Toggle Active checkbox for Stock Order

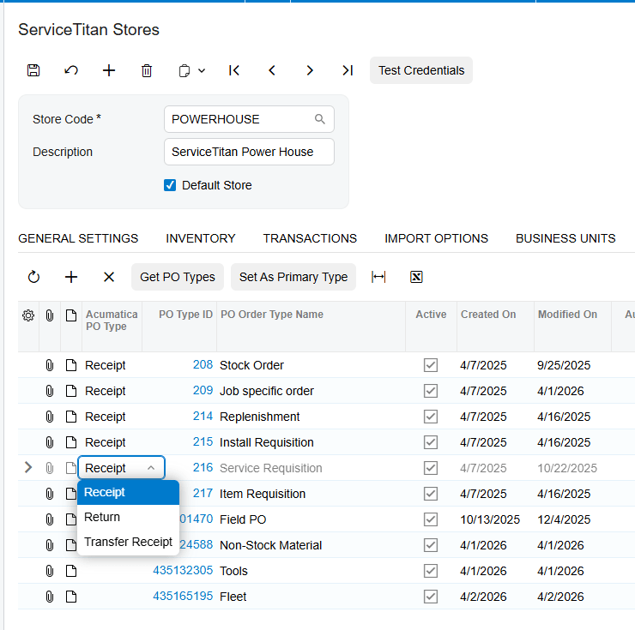(x=431, y=365)
